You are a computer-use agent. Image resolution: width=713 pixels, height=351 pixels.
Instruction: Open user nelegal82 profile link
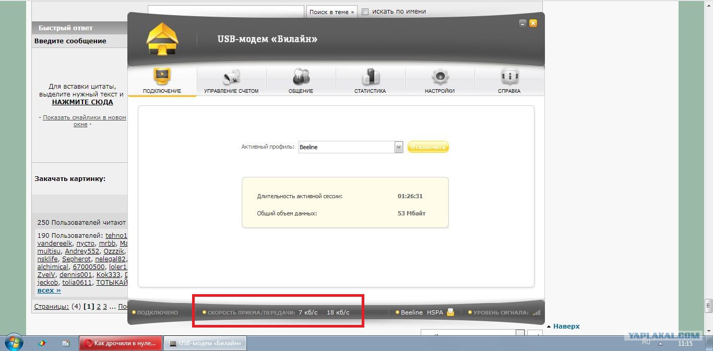click(x=110, y=259)
